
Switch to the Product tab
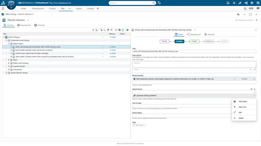[52, 9]
